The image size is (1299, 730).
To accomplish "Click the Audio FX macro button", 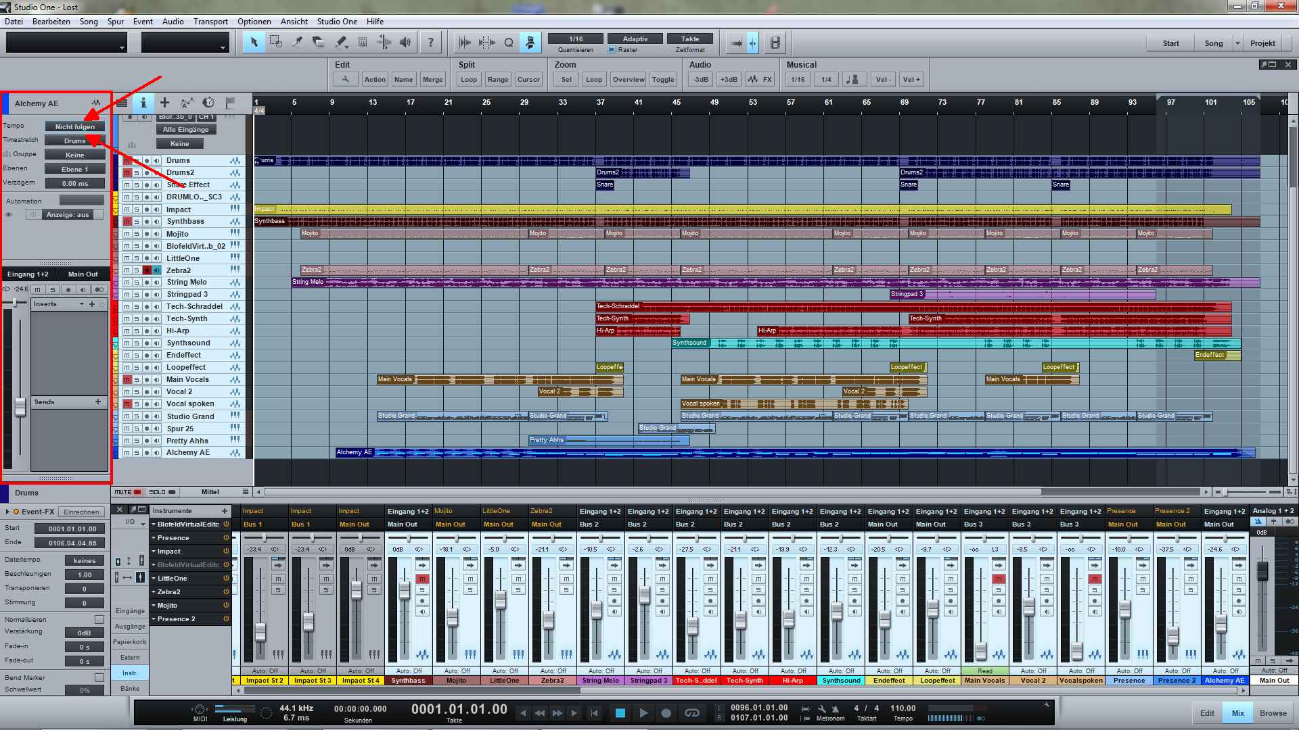I will pos(760,79).
